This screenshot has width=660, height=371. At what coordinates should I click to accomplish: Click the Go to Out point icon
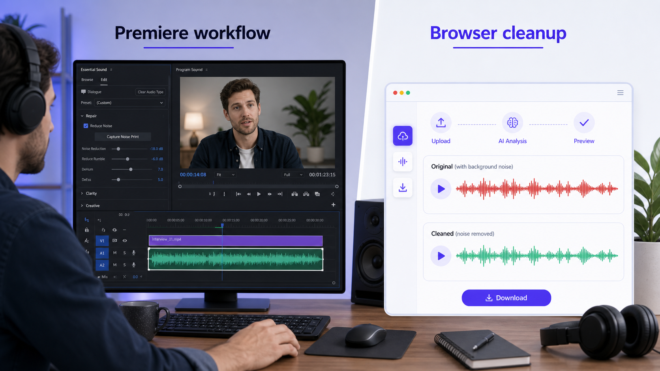(280, 194)
